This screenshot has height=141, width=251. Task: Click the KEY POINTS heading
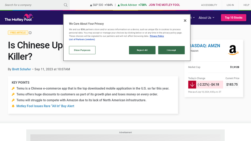[x=20, y=82]
